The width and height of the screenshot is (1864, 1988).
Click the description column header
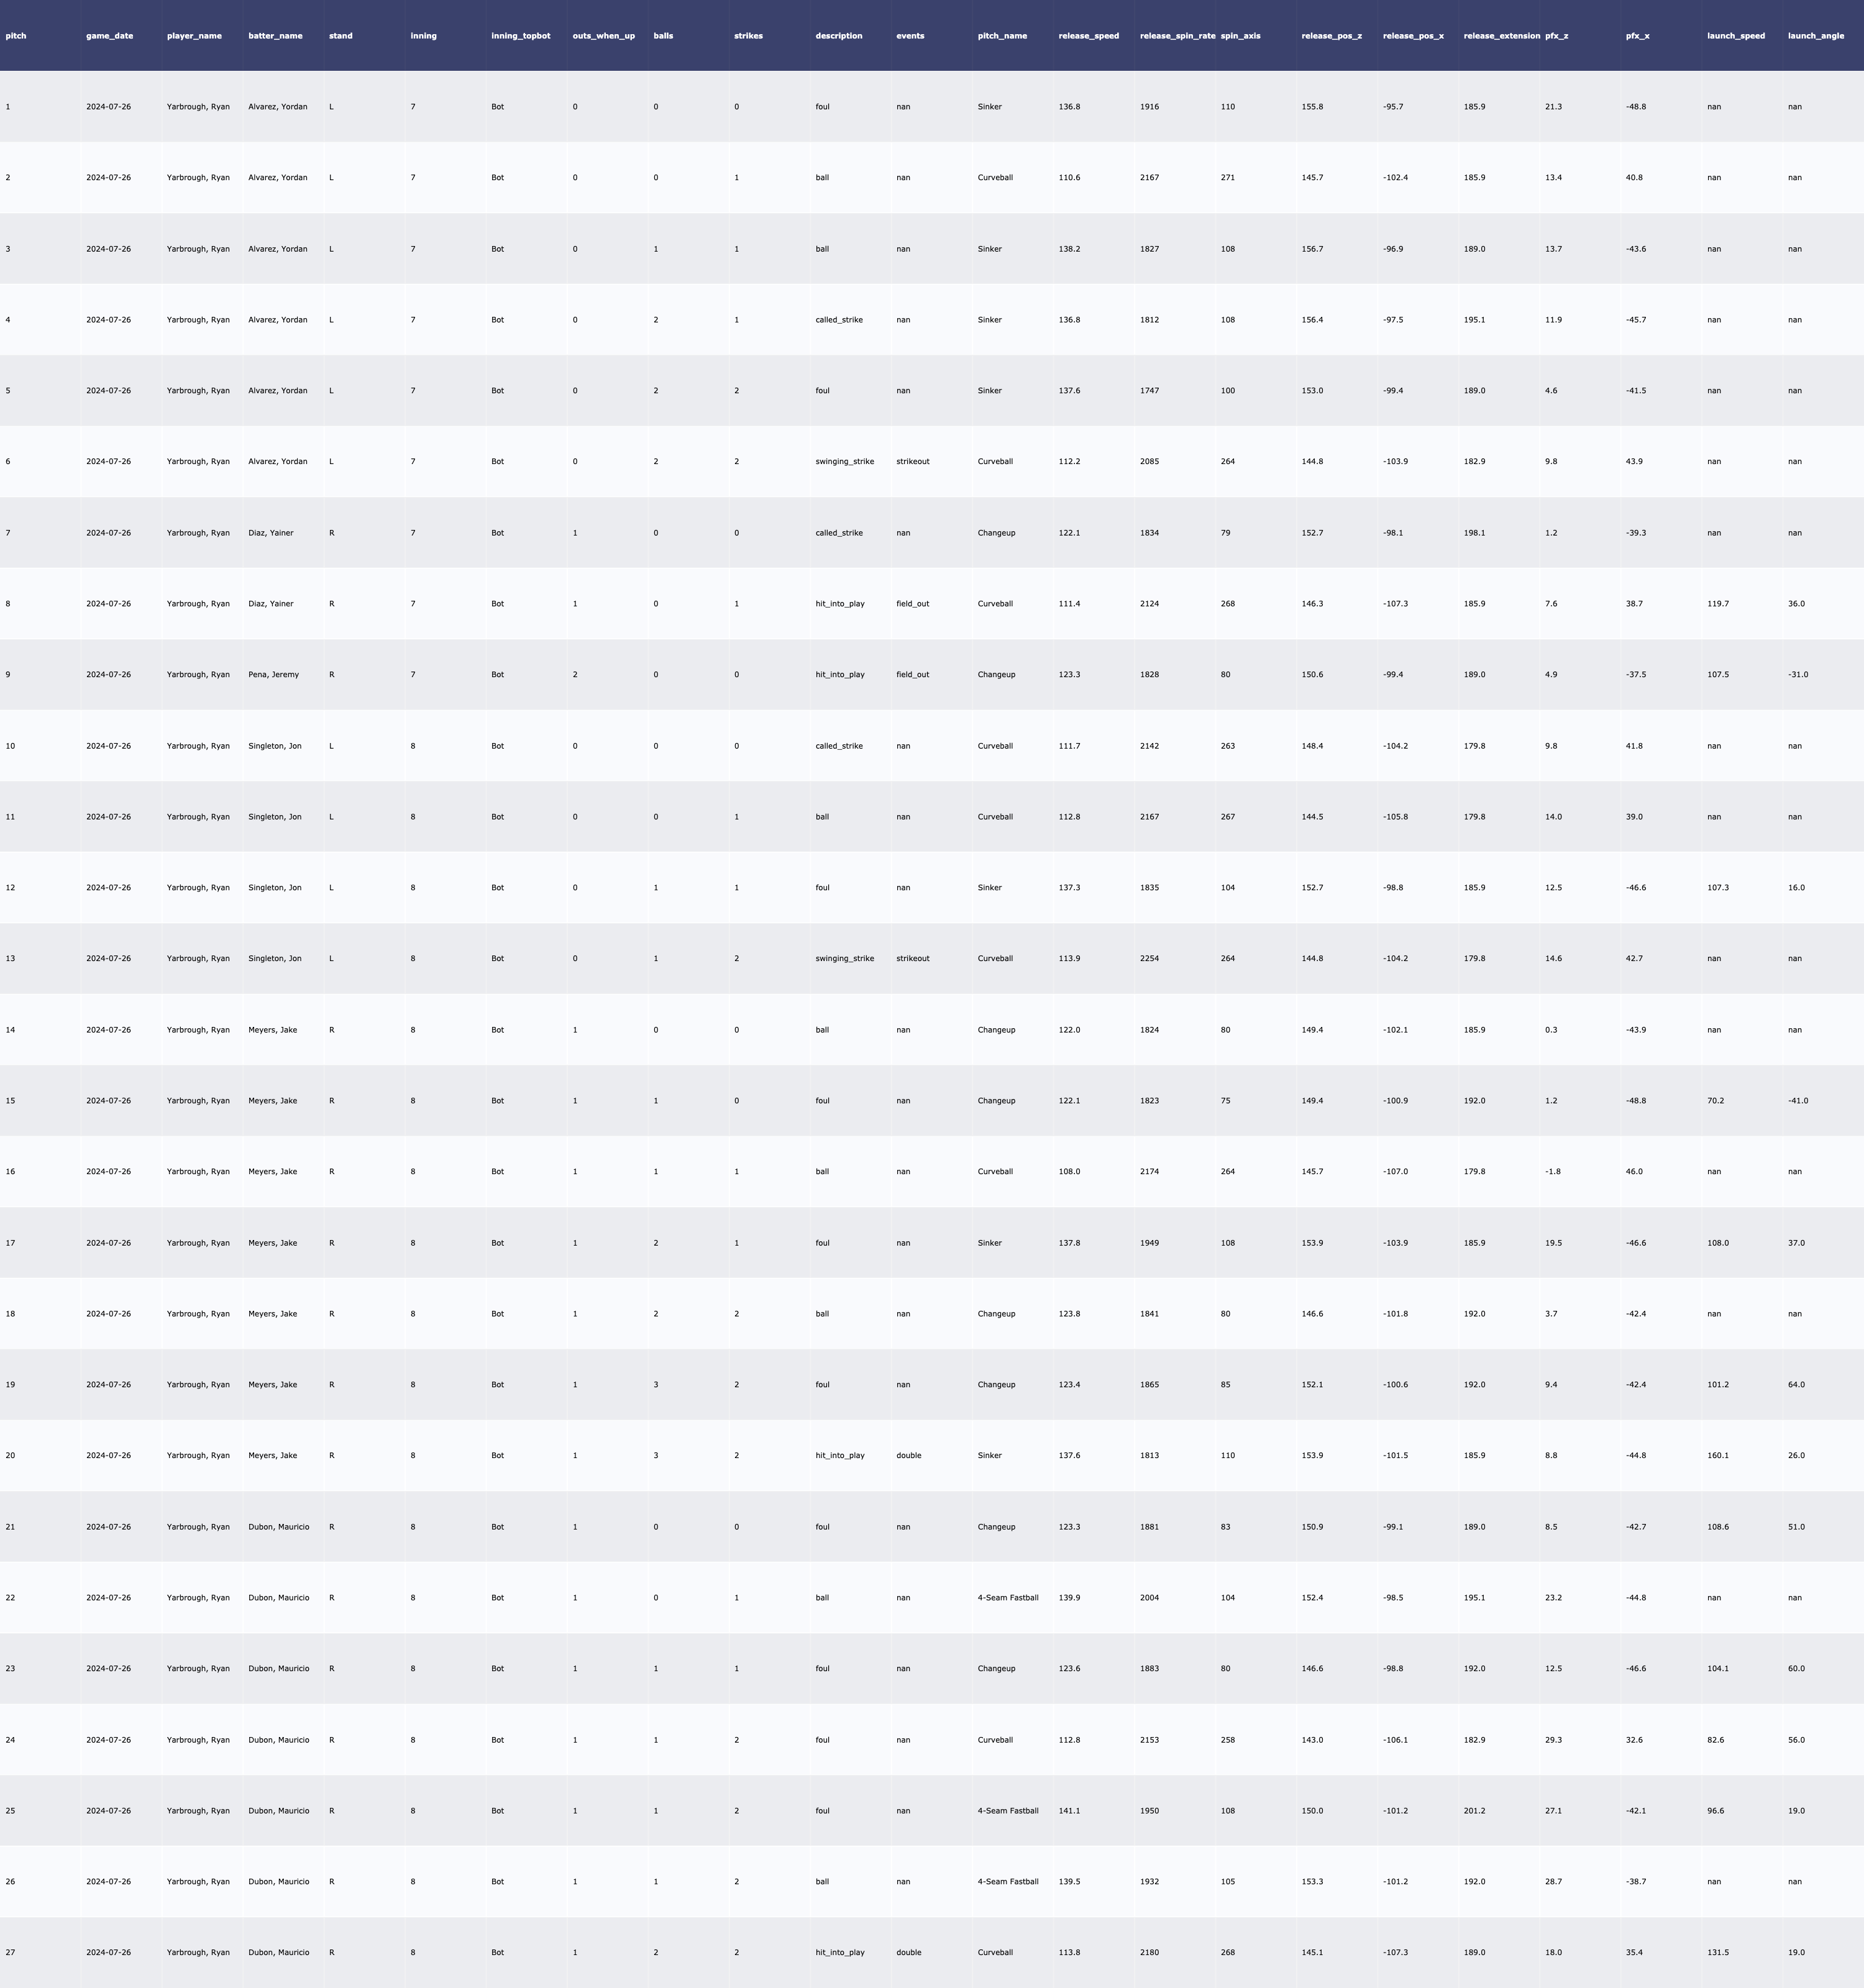[838, 36]
